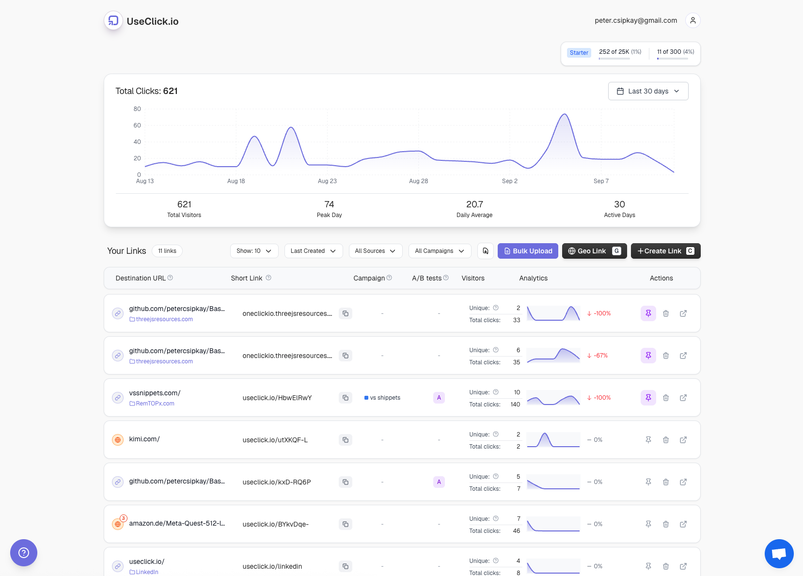Open the Last 30 days date dropdown

point(648,91)
